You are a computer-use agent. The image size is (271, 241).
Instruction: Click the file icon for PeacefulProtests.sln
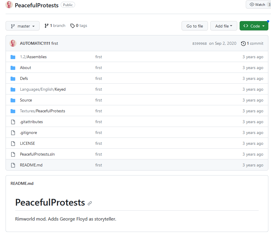(13, 154)
